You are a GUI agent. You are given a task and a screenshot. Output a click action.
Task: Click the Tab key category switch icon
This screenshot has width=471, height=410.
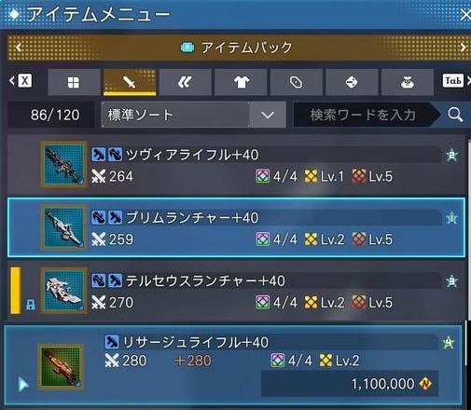(453, 81)
